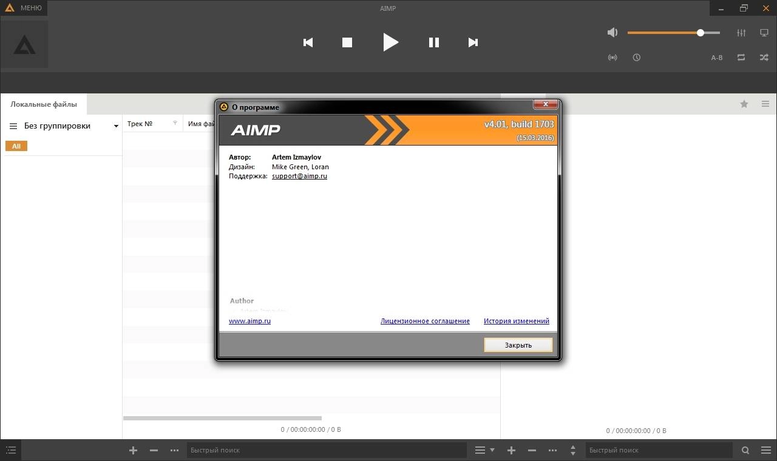Open more playlist actions ellipsis

pyautogui.click(x=552, y=450)
